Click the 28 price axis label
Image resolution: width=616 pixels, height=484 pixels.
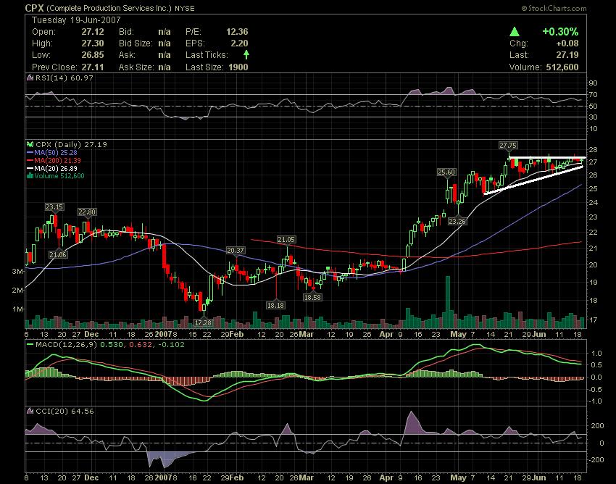593,149
